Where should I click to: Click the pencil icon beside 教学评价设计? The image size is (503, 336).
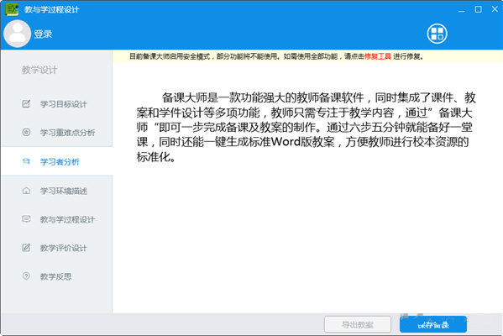26,248
